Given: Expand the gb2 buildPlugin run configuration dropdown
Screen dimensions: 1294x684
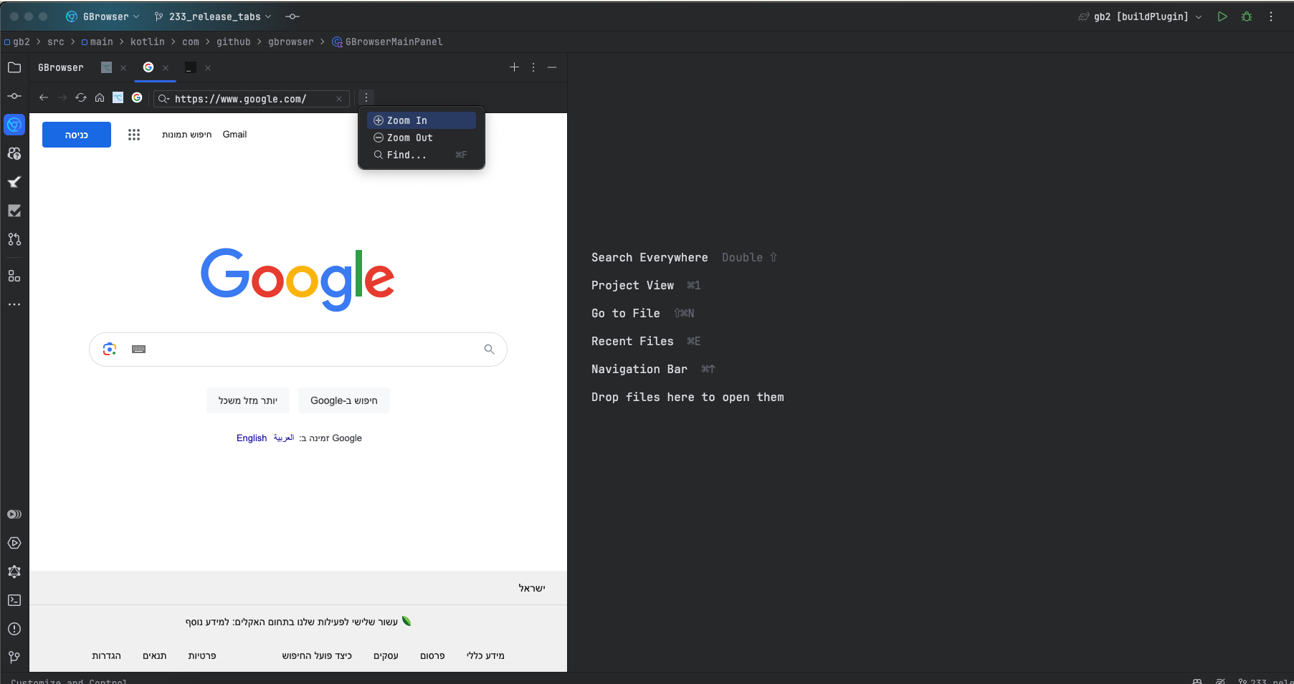Looking at the screenshot, I should pos(1199,16).
